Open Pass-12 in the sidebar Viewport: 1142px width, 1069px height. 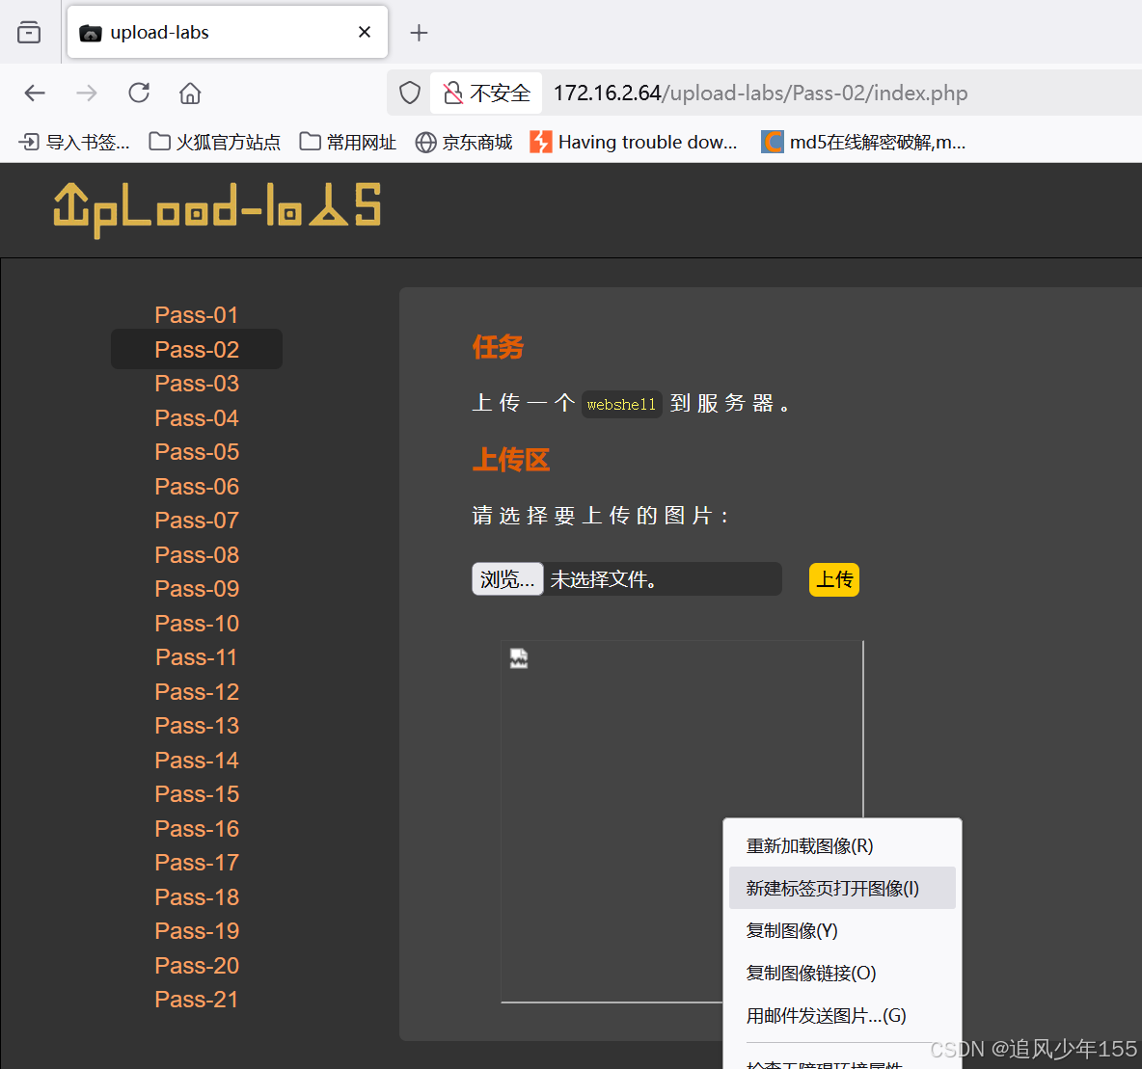click(x=197, y=692)
